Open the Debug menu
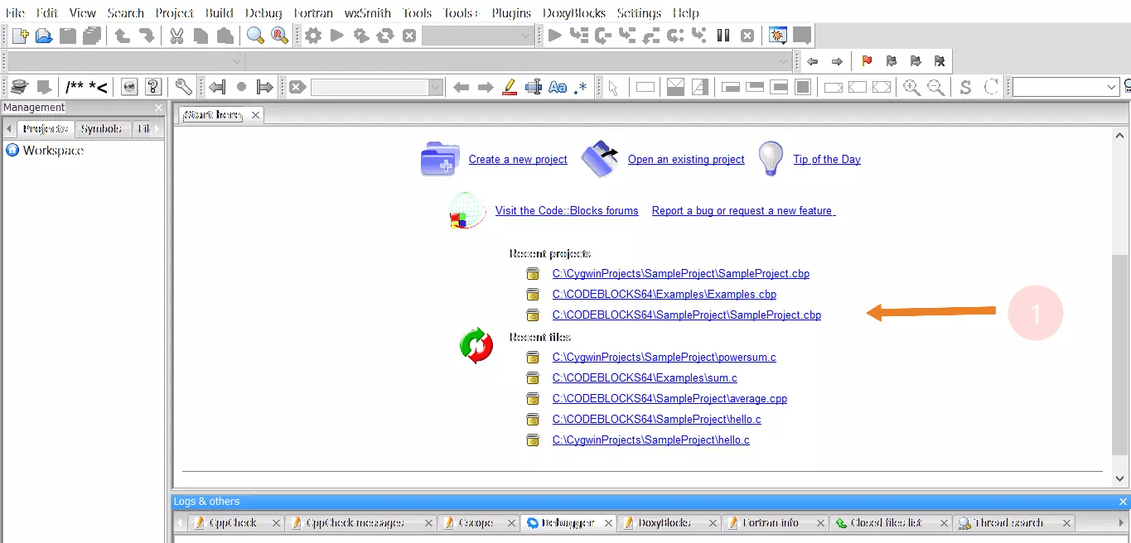1131x543 pixels. click(x=263, y=12)
